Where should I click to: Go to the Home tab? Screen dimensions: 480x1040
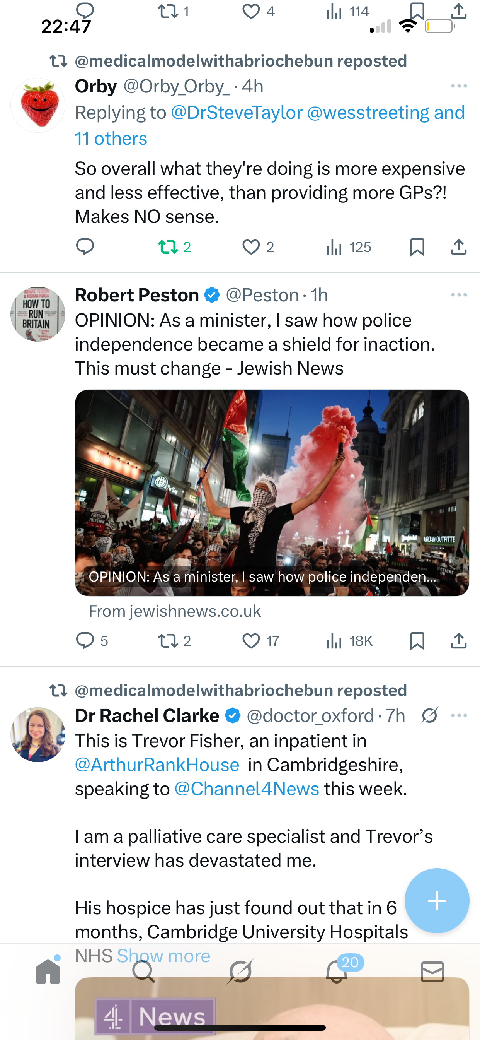click(x=48, y=972)
